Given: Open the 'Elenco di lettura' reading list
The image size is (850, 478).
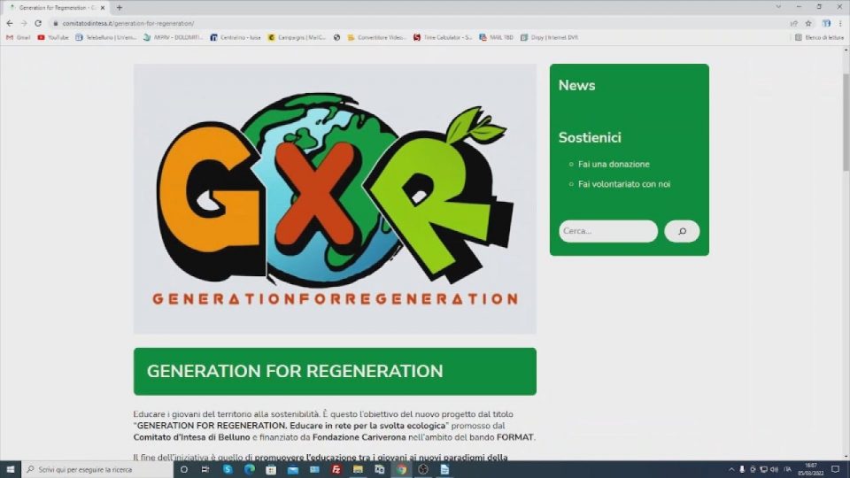Looking at the screenshot, I should 819,37.
